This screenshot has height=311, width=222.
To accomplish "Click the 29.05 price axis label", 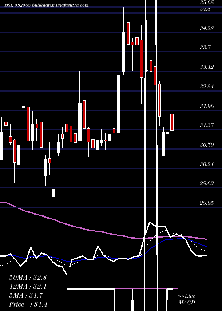I will (207, 203).
